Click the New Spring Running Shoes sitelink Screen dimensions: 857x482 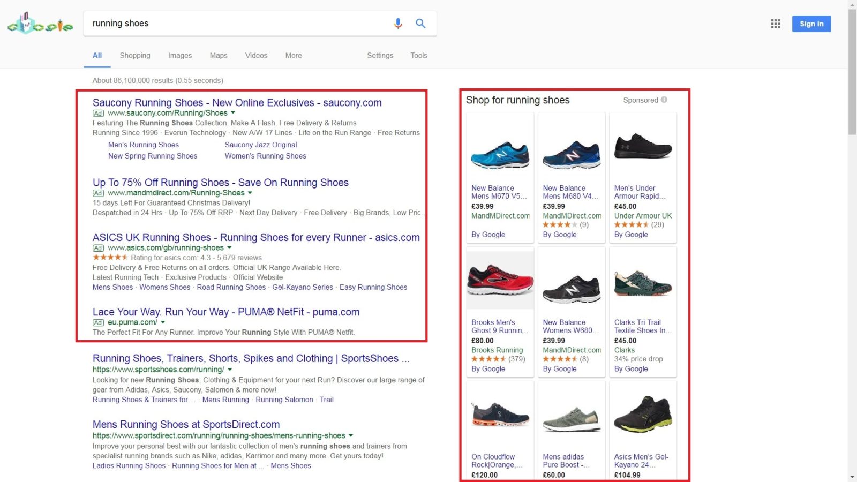(153, 156)
